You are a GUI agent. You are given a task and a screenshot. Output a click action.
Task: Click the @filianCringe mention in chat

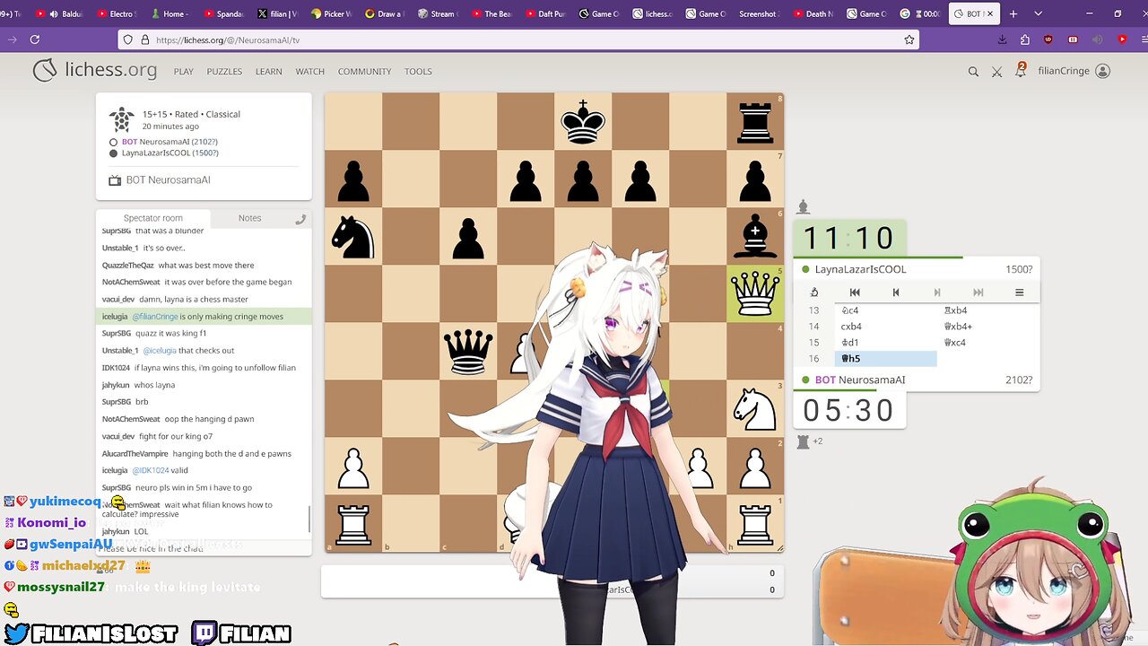(x=154, y=317)
